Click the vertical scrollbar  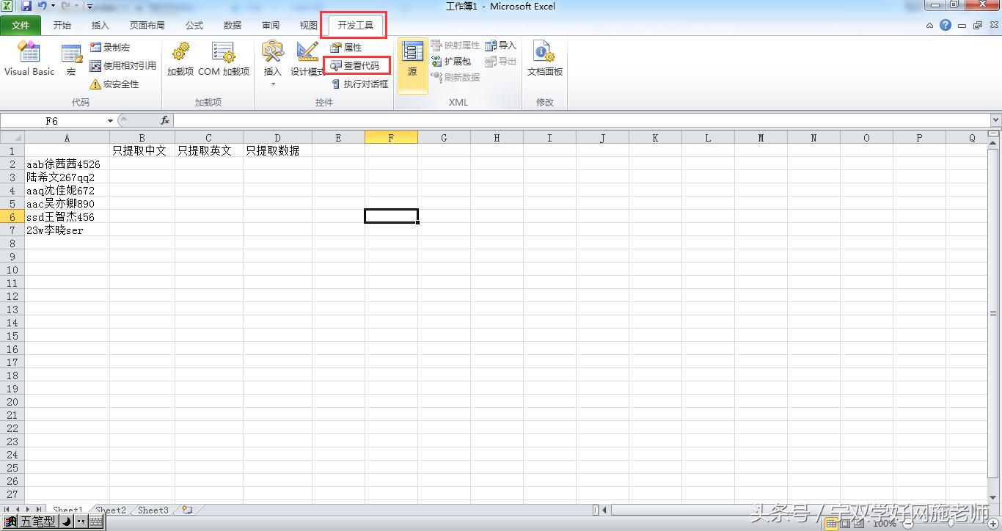pyautogui.click(x=994, y=314)
